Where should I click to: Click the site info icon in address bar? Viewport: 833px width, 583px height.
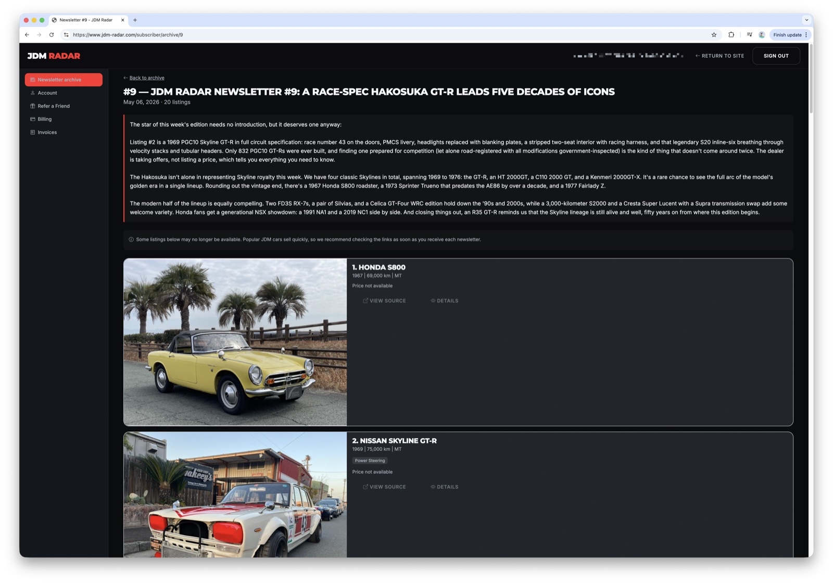point(66,35)
